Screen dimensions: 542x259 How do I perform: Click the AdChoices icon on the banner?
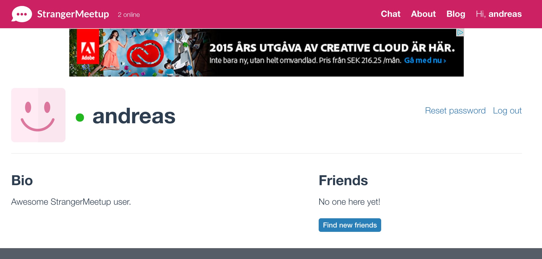click(460, 33)
